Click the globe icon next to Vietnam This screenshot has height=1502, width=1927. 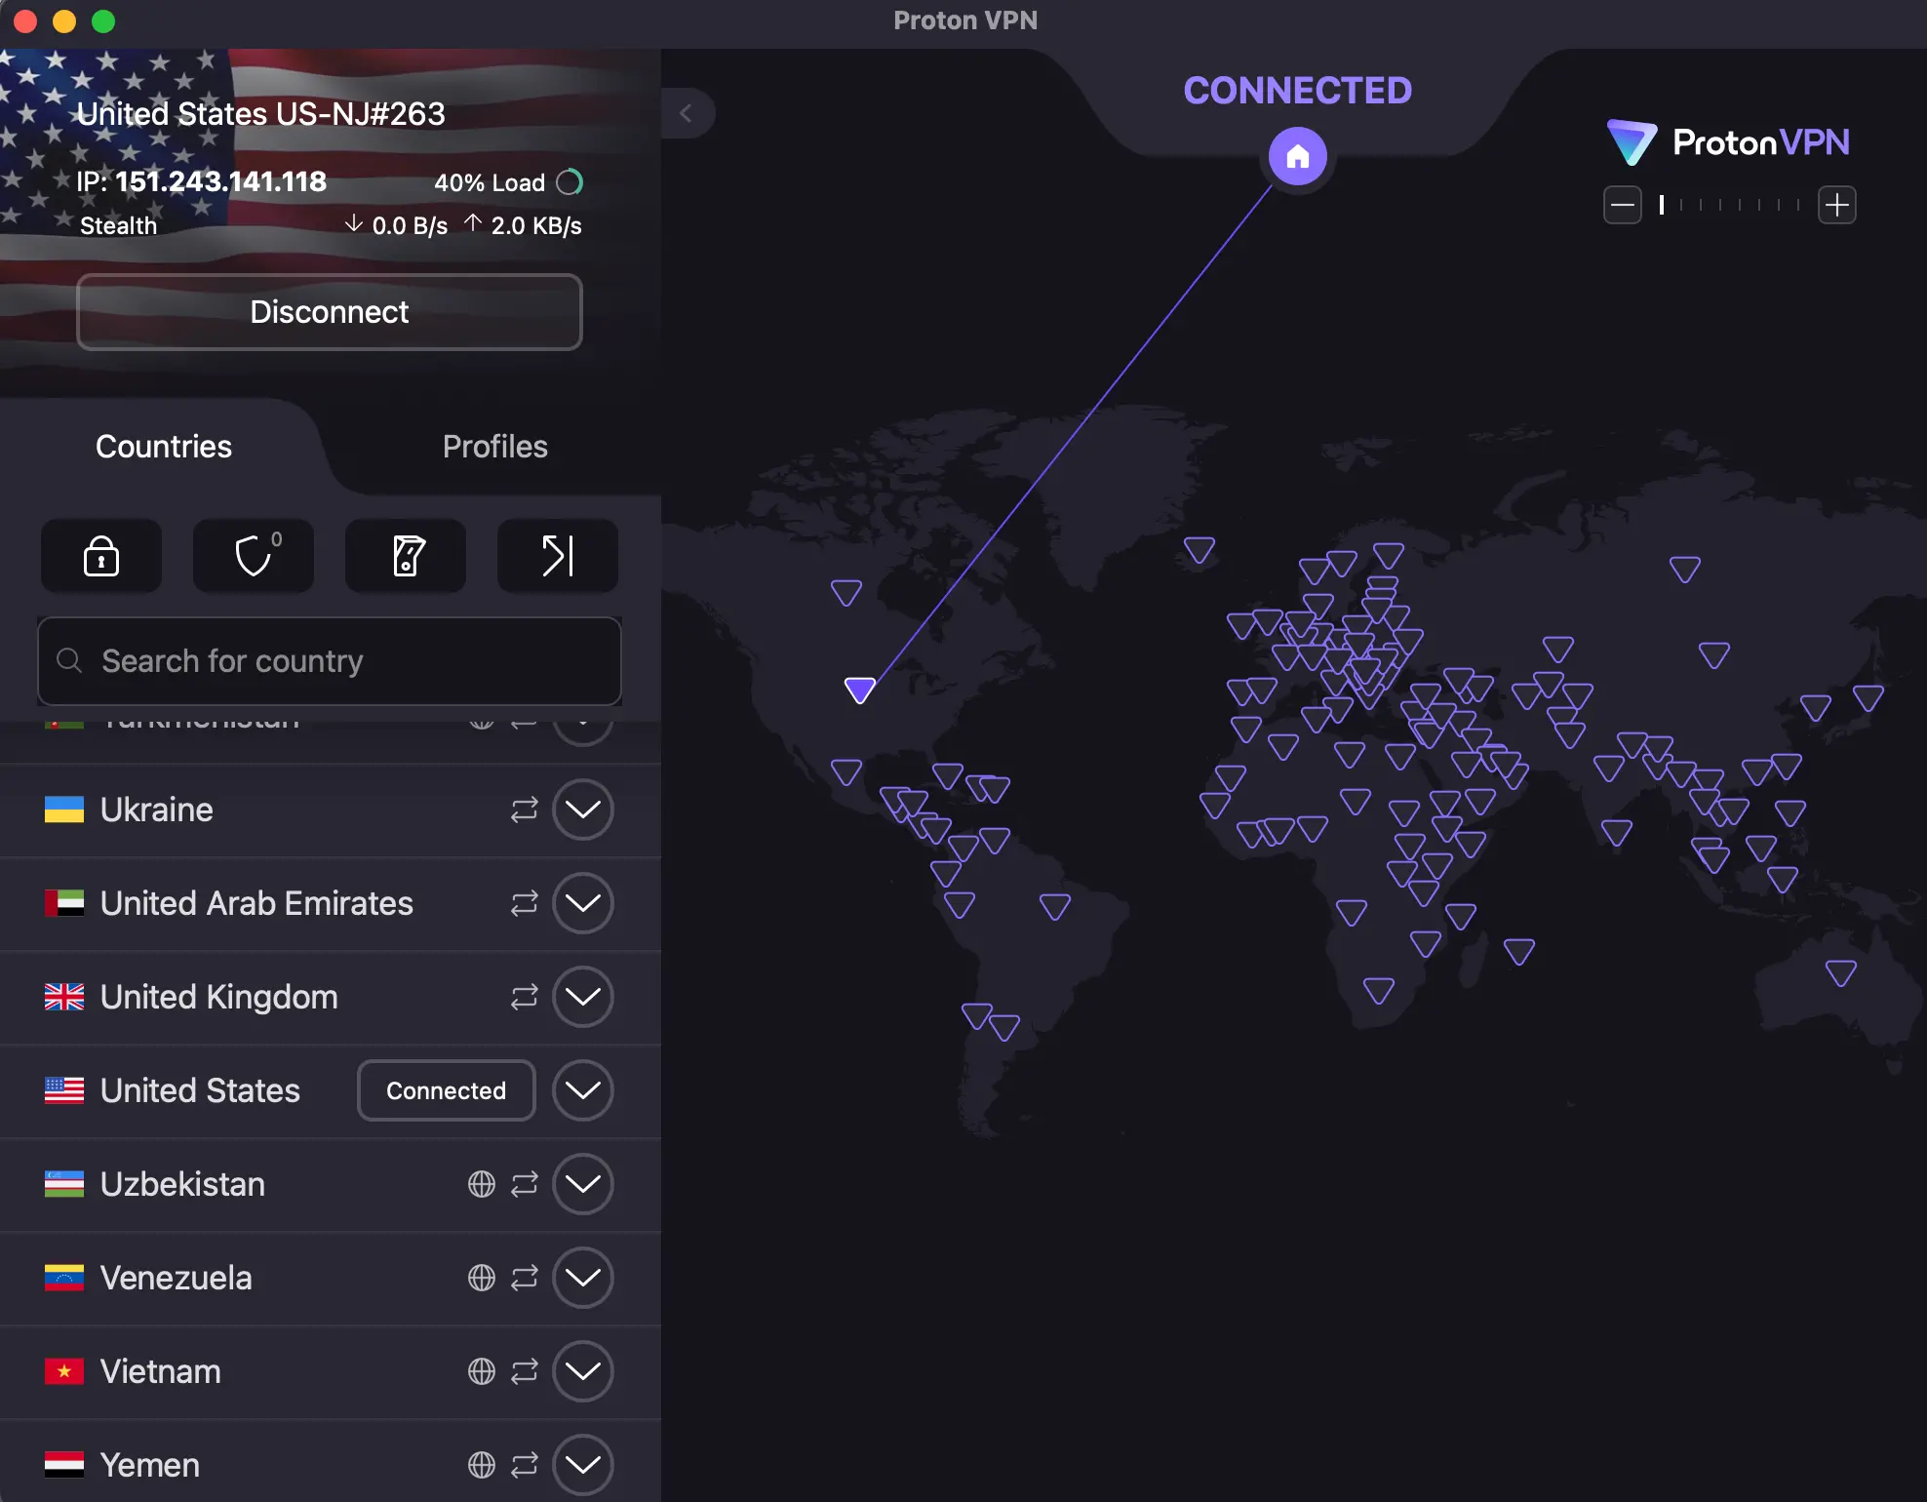(x=482, y=1371)
